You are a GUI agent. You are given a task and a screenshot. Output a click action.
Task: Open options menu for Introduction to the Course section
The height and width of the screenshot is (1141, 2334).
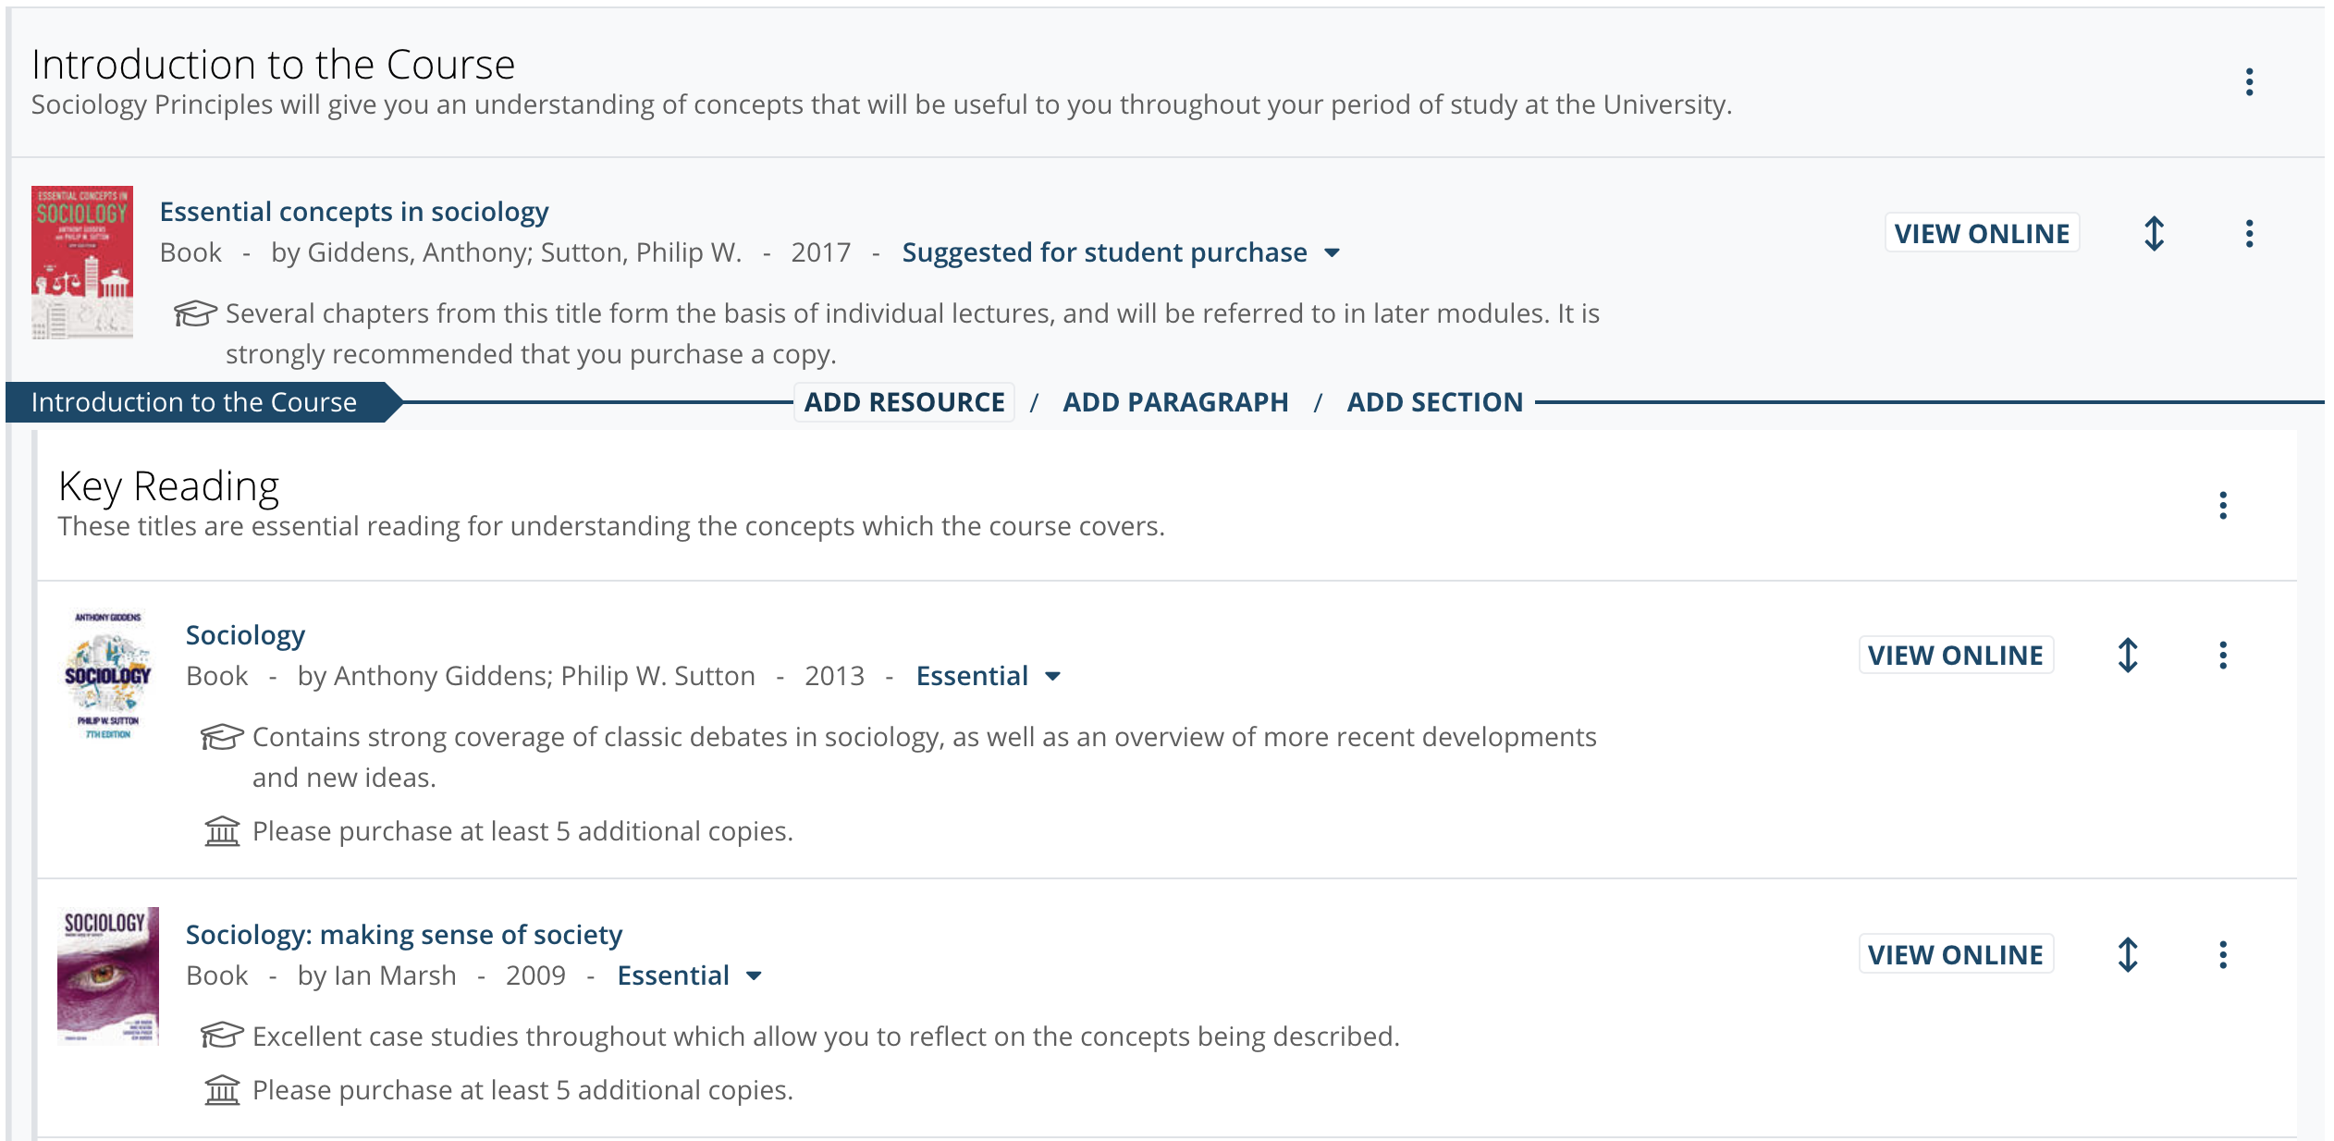click(x=2249, y=82)
